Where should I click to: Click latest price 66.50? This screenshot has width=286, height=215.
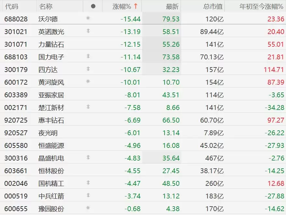(171, 120)
